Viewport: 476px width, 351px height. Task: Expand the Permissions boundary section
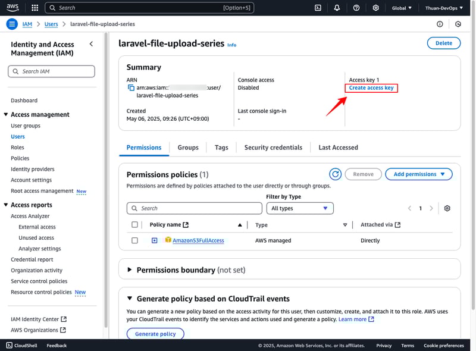coord(130,270)
